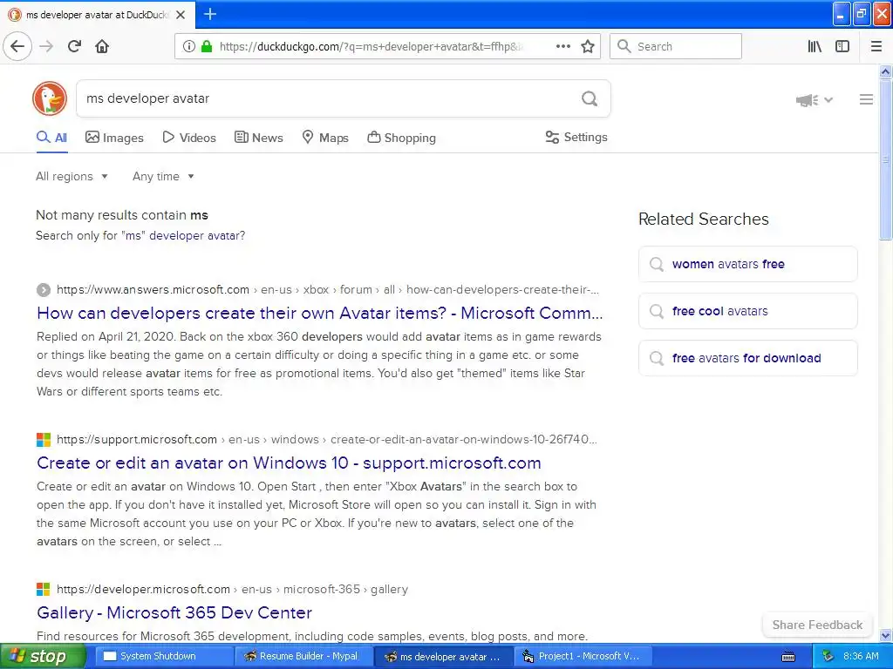Open a new browser tab
Viewport: 893px width, 669px height.
point(210,14)
